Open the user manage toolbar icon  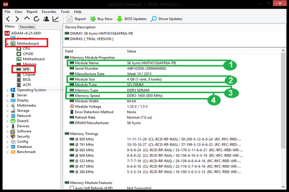pyautogui.click(x=46, y=19)
